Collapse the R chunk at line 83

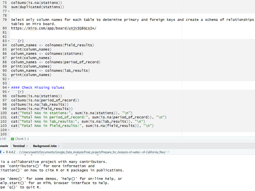point(9,41)
